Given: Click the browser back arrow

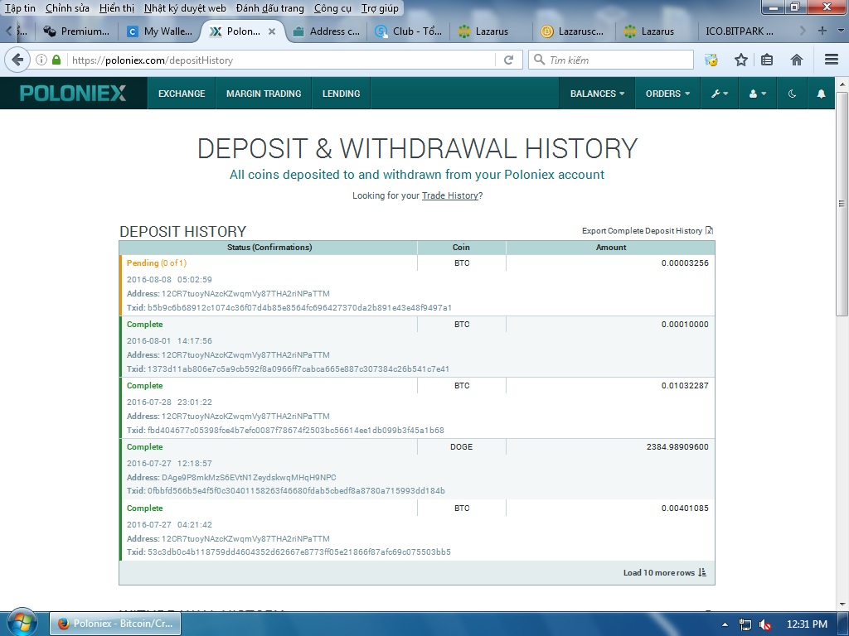Looking at the screenshot, I should (17, 60).
